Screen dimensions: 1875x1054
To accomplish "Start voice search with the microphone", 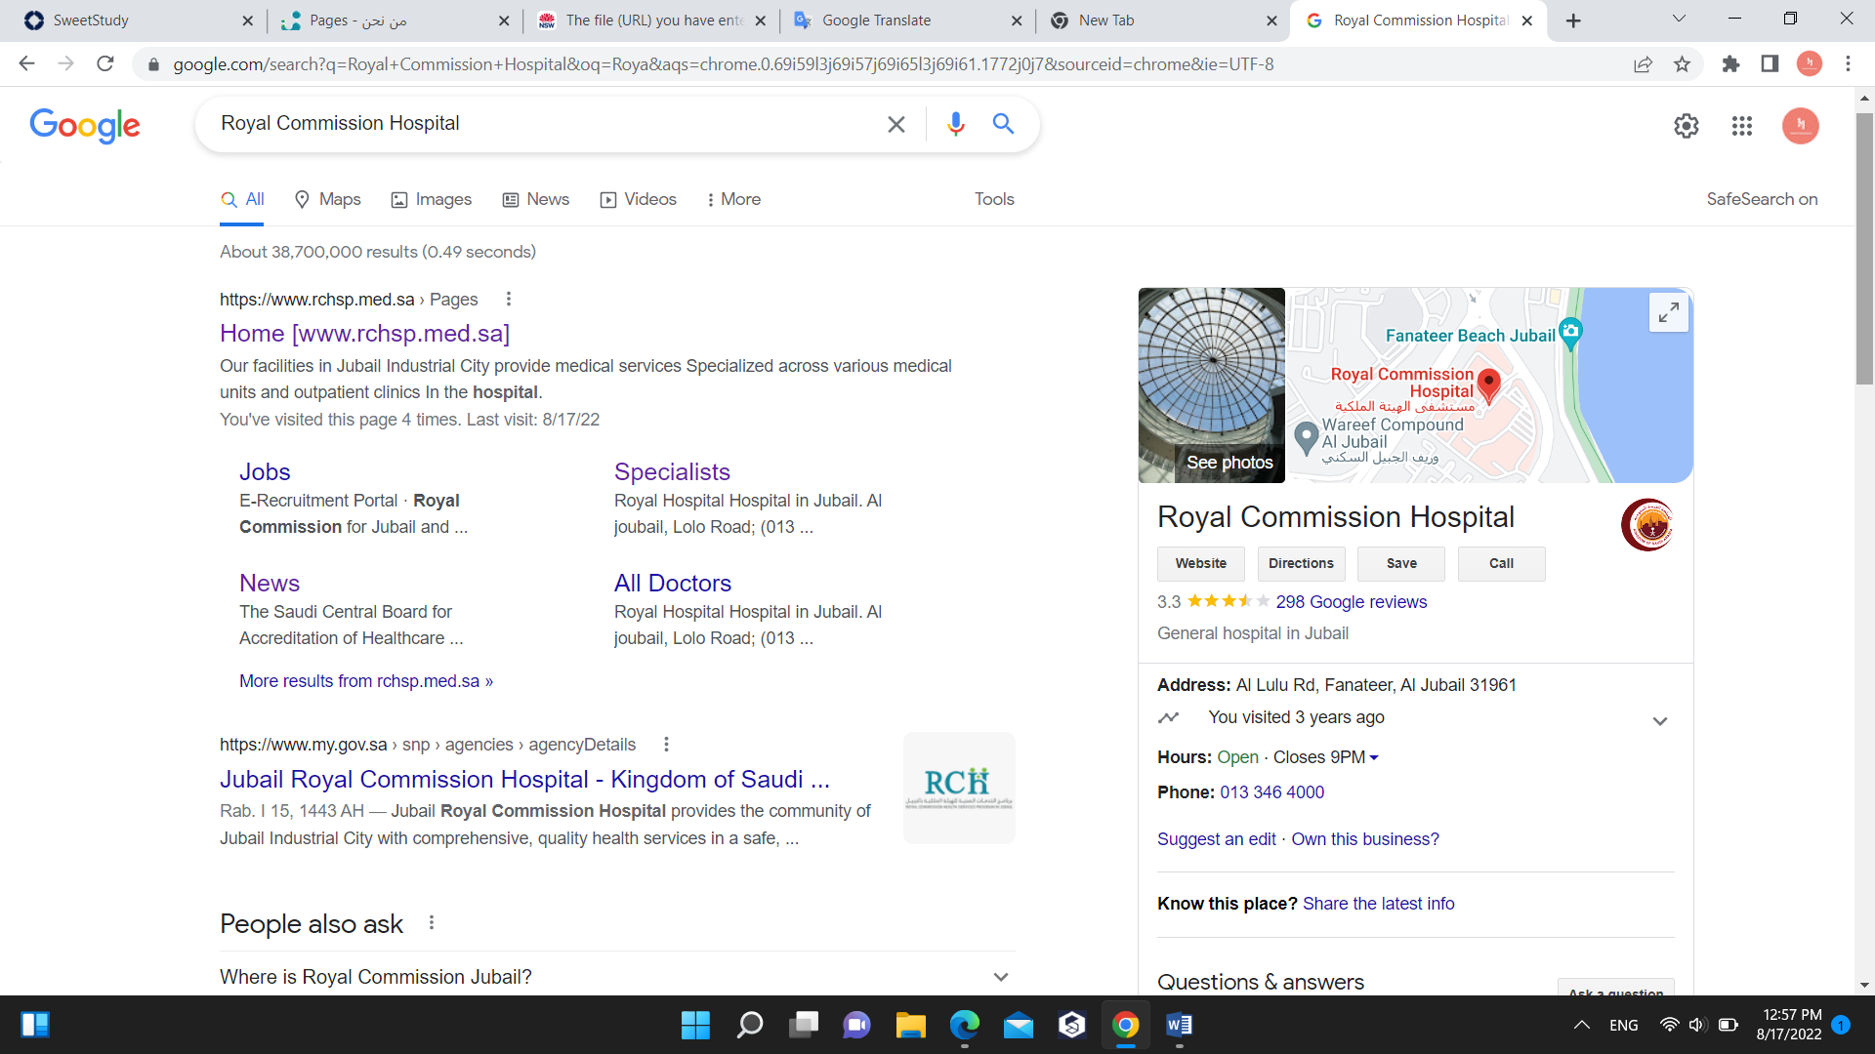I will pyautogui.click(x=955, y=124).
